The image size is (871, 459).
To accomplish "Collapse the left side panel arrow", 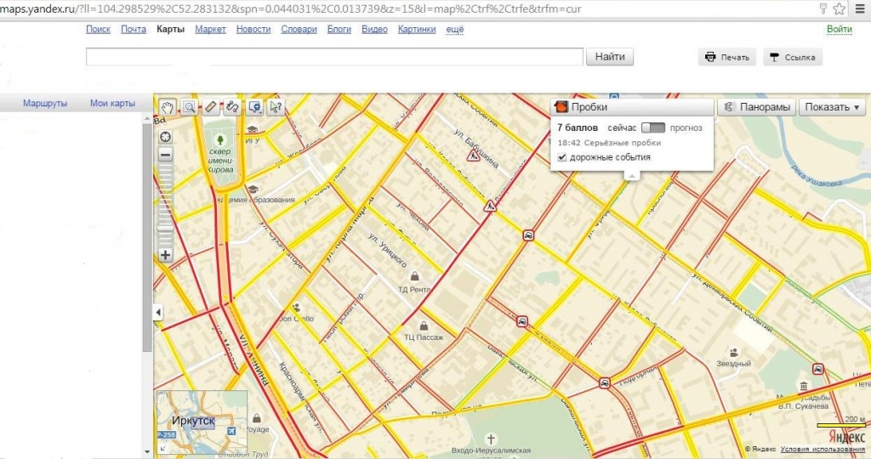I will [157, 314].
